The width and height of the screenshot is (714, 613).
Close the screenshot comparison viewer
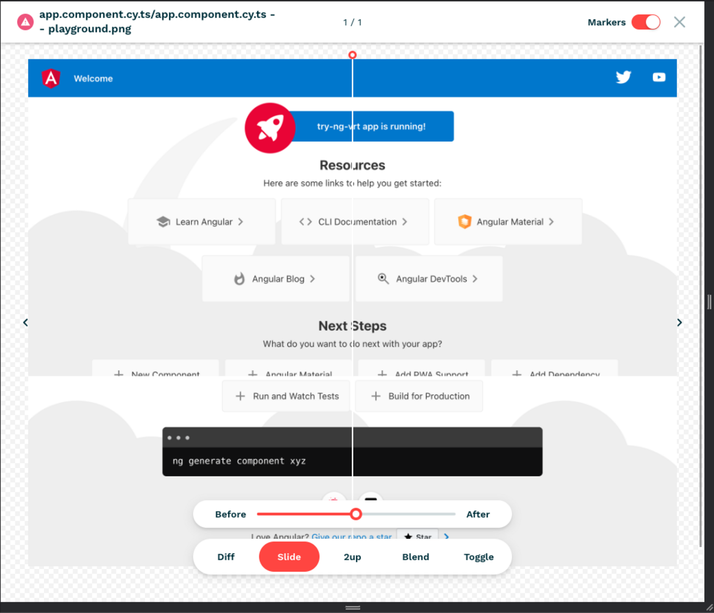point(679,22)
